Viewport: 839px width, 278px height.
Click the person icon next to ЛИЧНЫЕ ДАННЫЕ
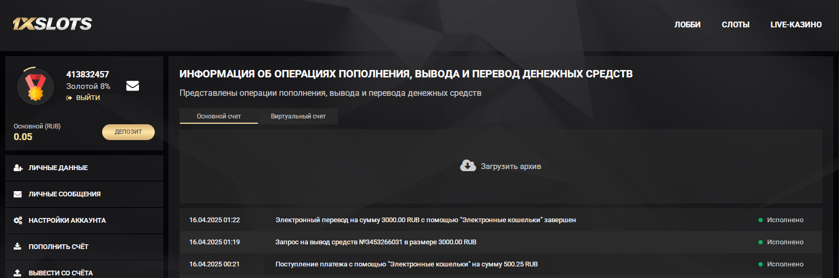18,167
